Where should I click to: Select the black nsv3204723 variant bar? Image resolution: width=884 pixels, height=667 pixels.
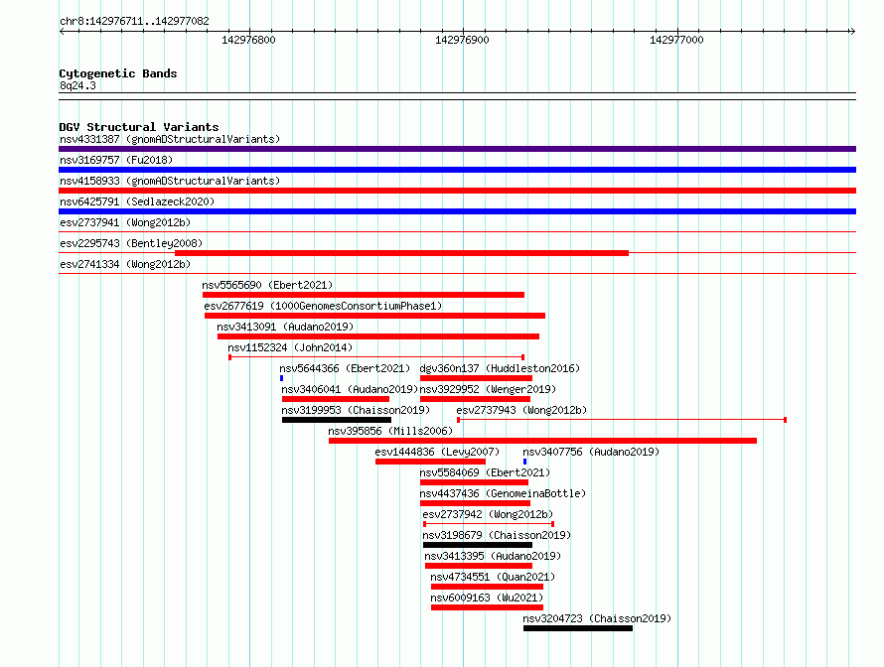click(578, 628)
